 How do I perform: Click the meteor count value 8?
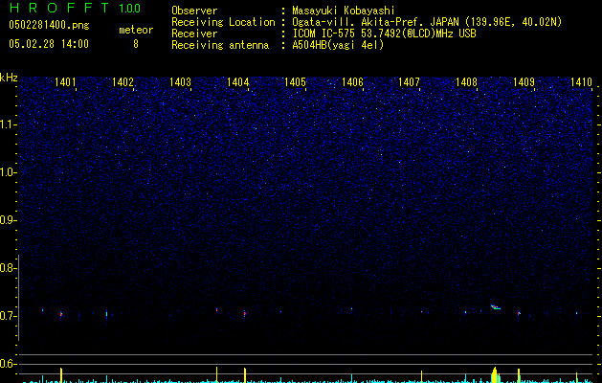tap(136, 44)
